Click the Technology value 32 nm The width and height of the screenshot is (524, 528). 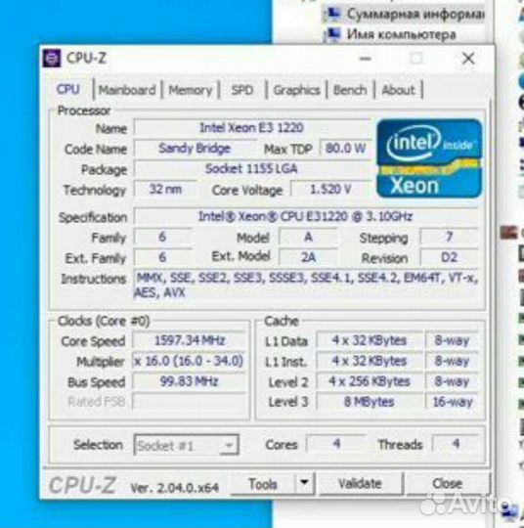tap(165, 190)
